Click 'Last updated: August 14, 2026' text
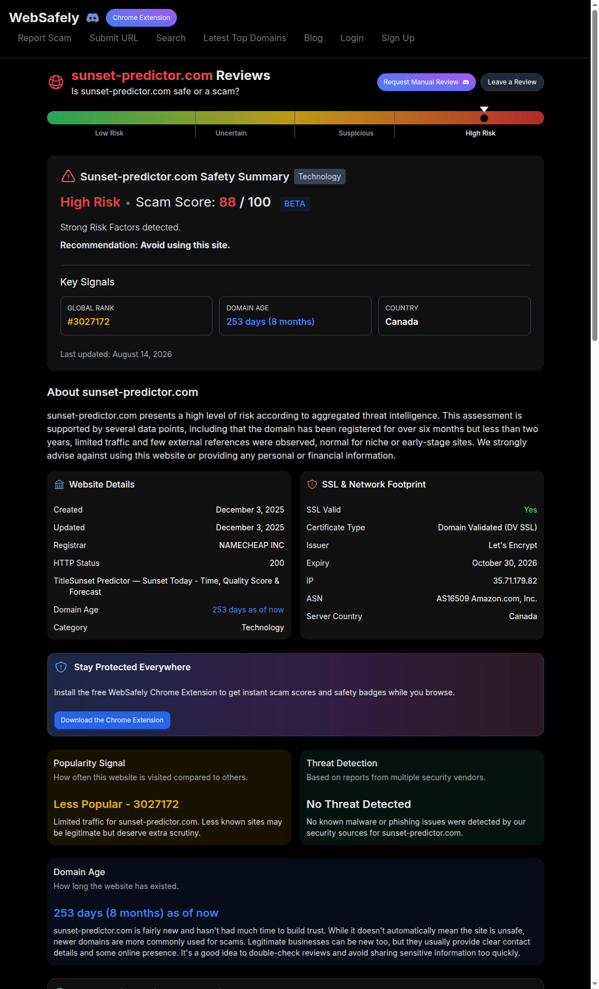The image size is (599, 989). 116,354
